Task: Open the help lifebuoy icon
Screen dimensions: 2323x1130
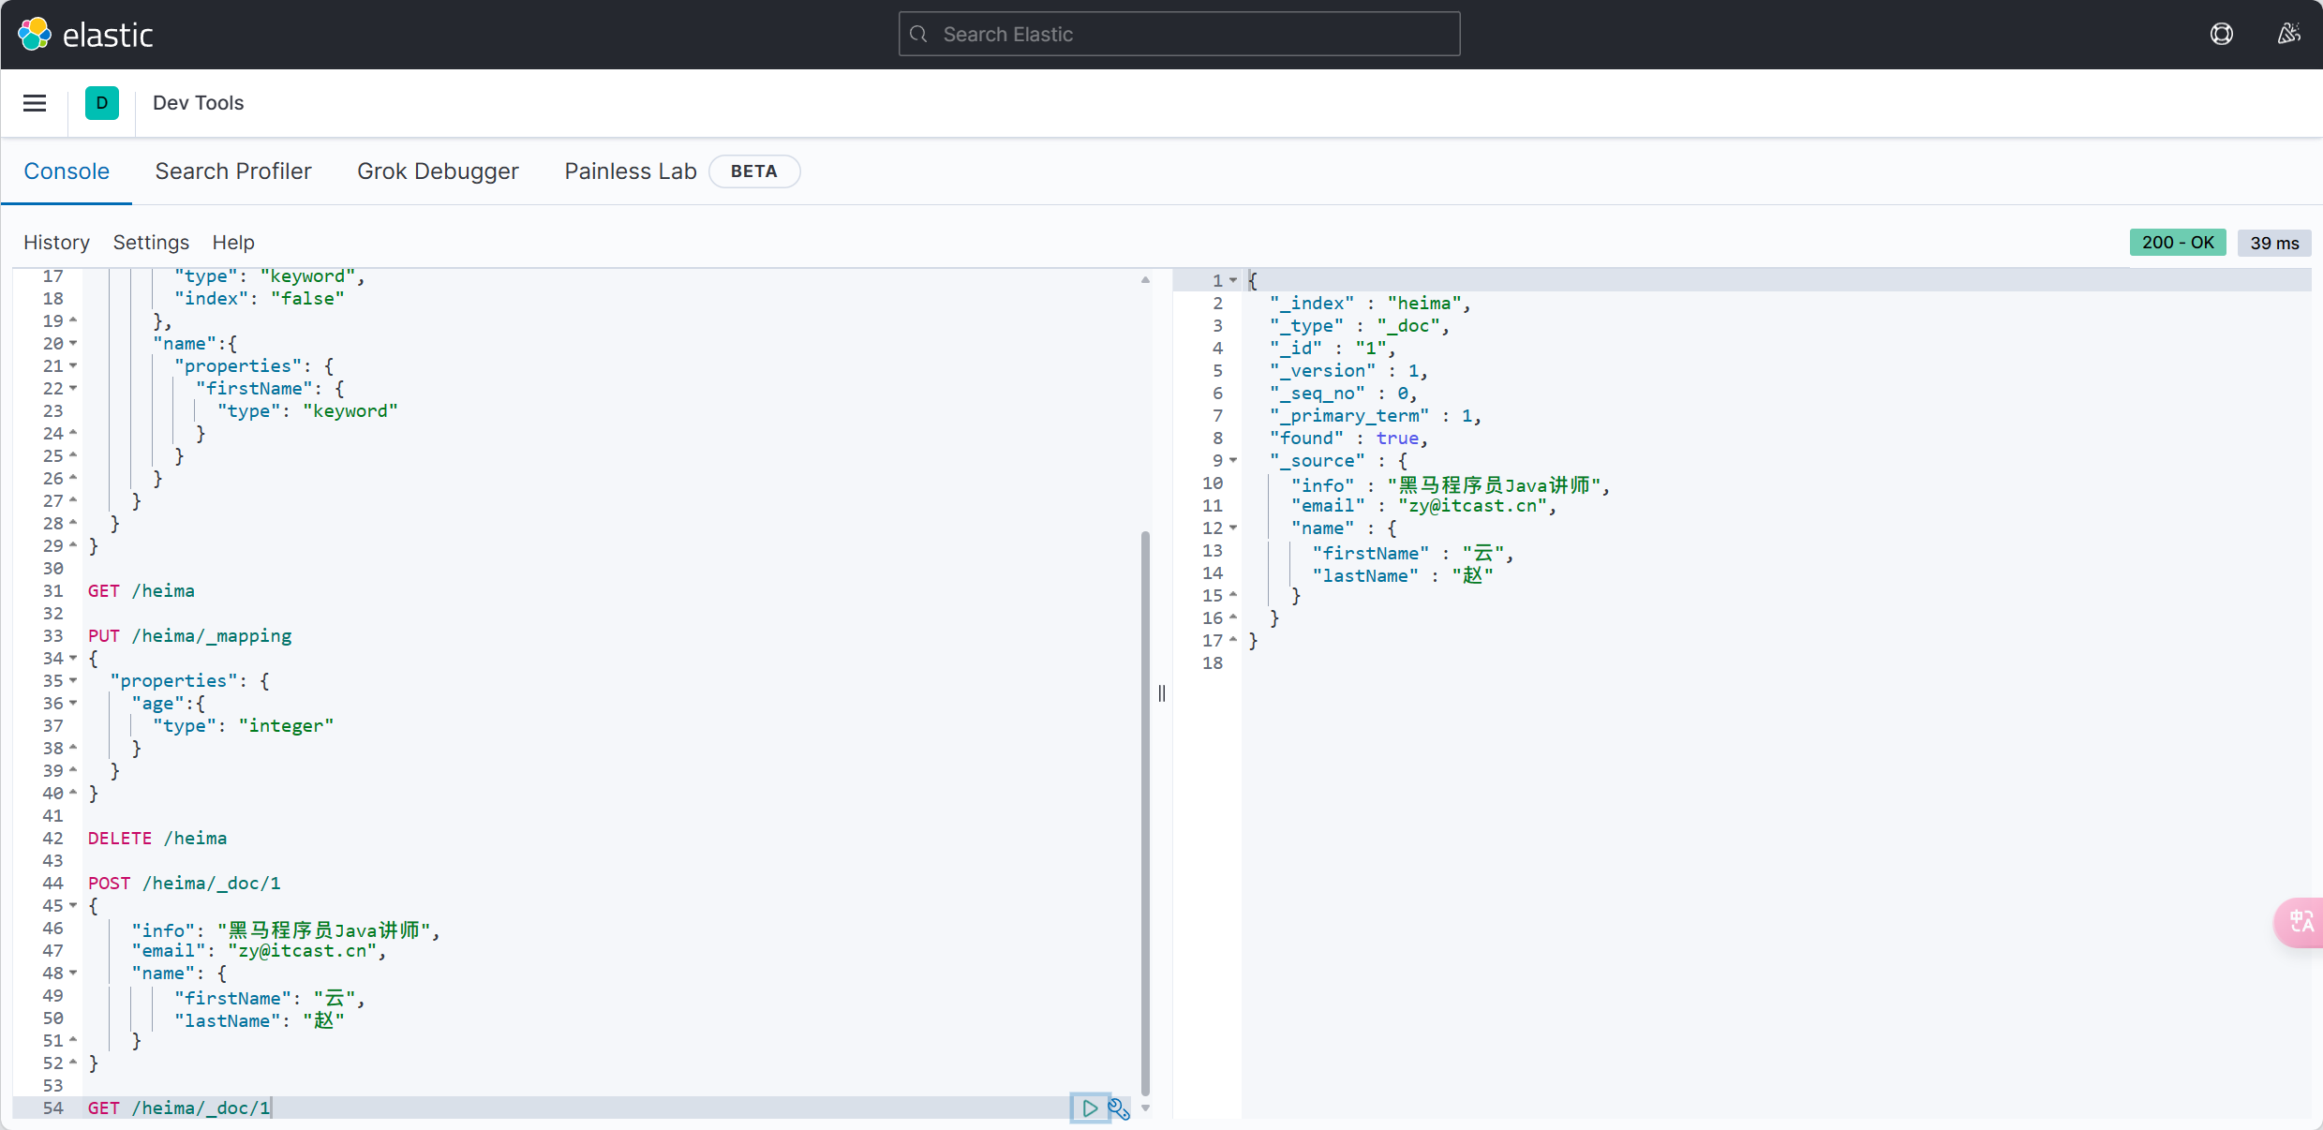Action: [2221, 35]
